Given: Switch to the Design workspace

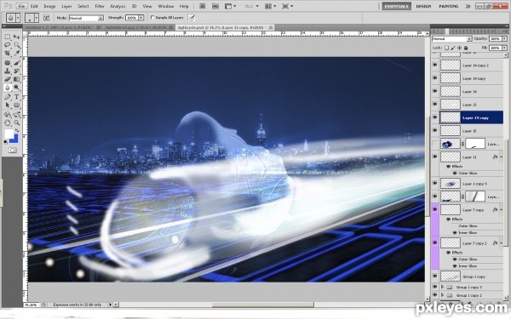Looking at the screenshot, I should tap(423, 6).
